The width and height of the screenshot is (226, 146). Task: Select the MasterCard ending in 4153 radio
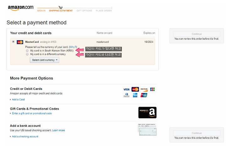point(13,42)
